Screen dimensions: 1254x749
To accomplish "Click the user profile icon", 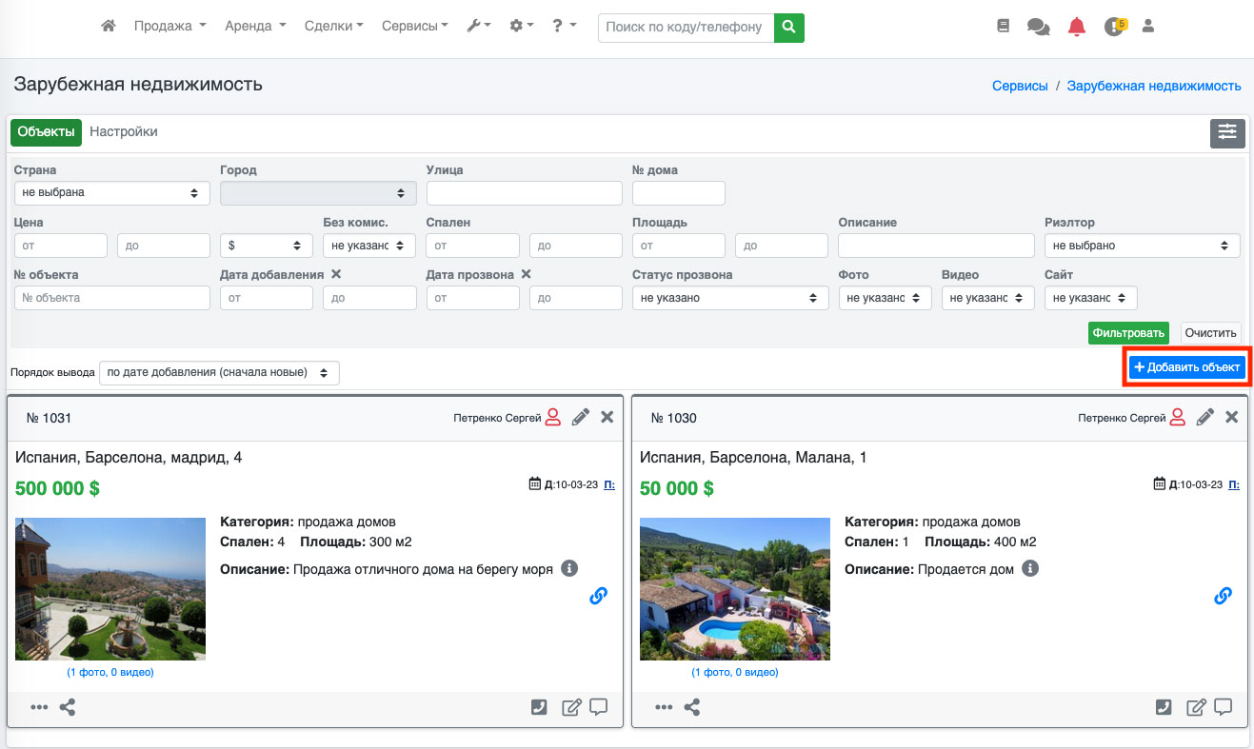I will point(1148,27).
